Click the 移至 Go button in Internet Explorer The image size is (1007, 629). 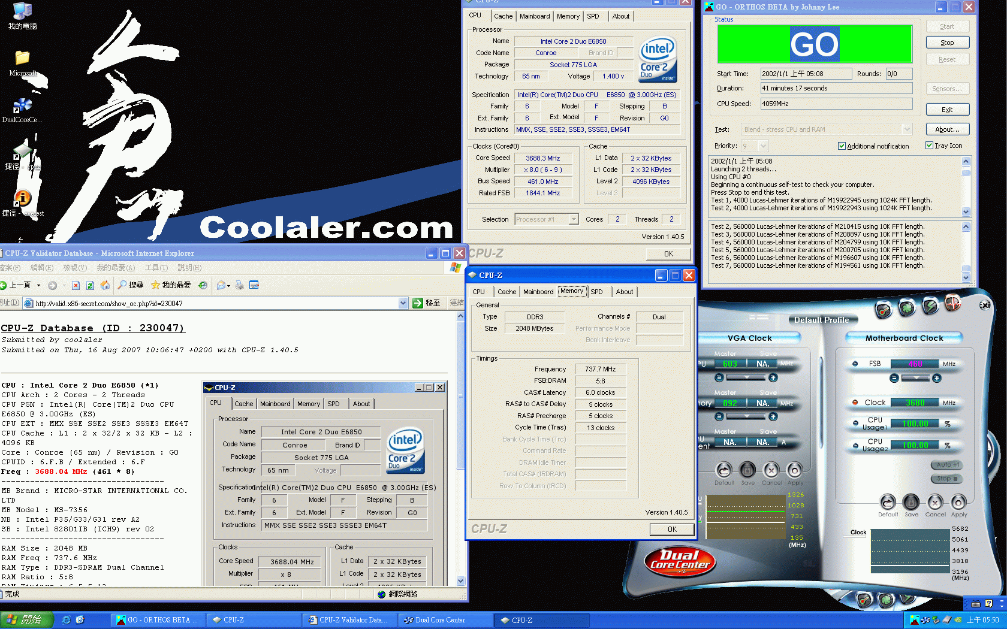point(426,303)
